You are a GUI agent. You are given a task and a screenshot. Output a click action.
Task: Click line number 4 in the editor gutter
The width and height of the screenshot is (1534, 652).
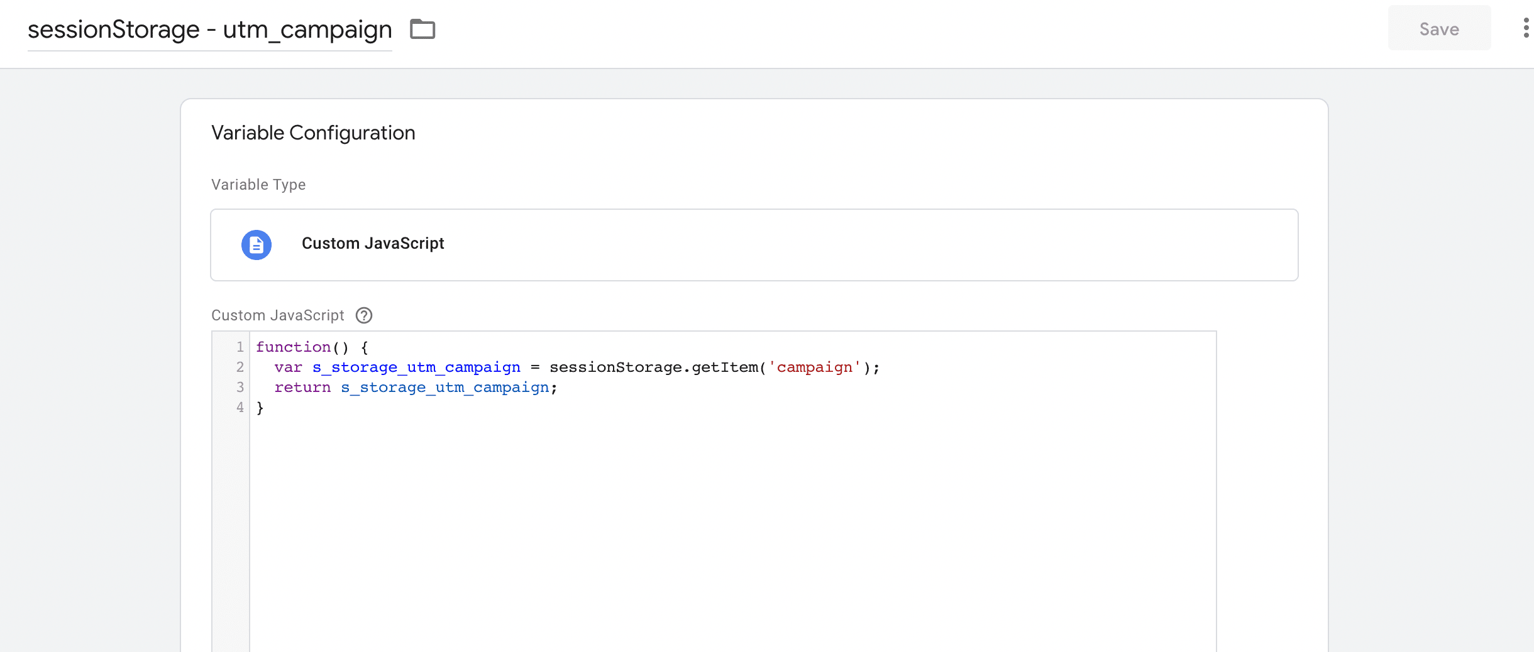tap(240, 408)
